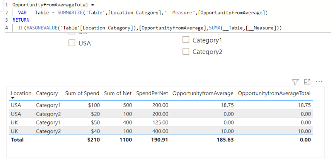The image size is (331, 158).
Task: Select Category2 cell in the $20 row
Action: point(49,114)
